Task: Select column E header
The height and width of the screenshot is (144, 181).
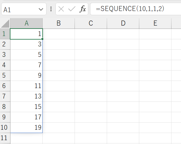Action: [x=155, y=23]
